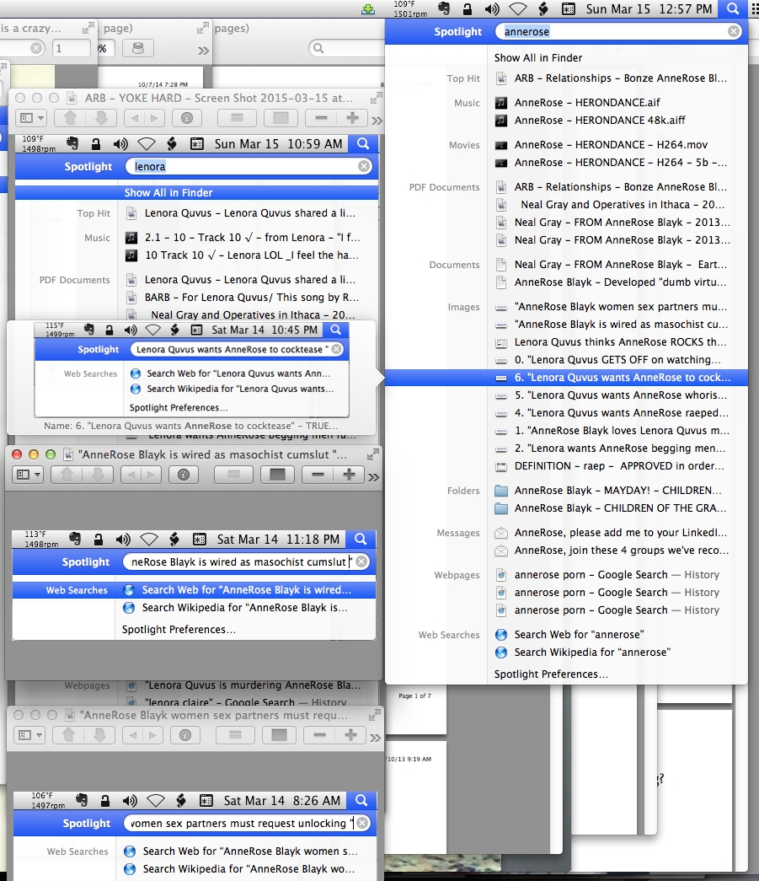
Task: Zoom out using the minus icon in Preview's toolbar
Action: [x=320, y=118]
